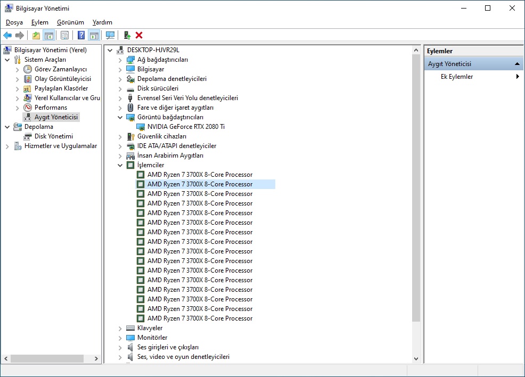525x377 pixels.
Task: Expand IDE ATA/ATAPI denetleyiciler category
Action: point(120,146)
